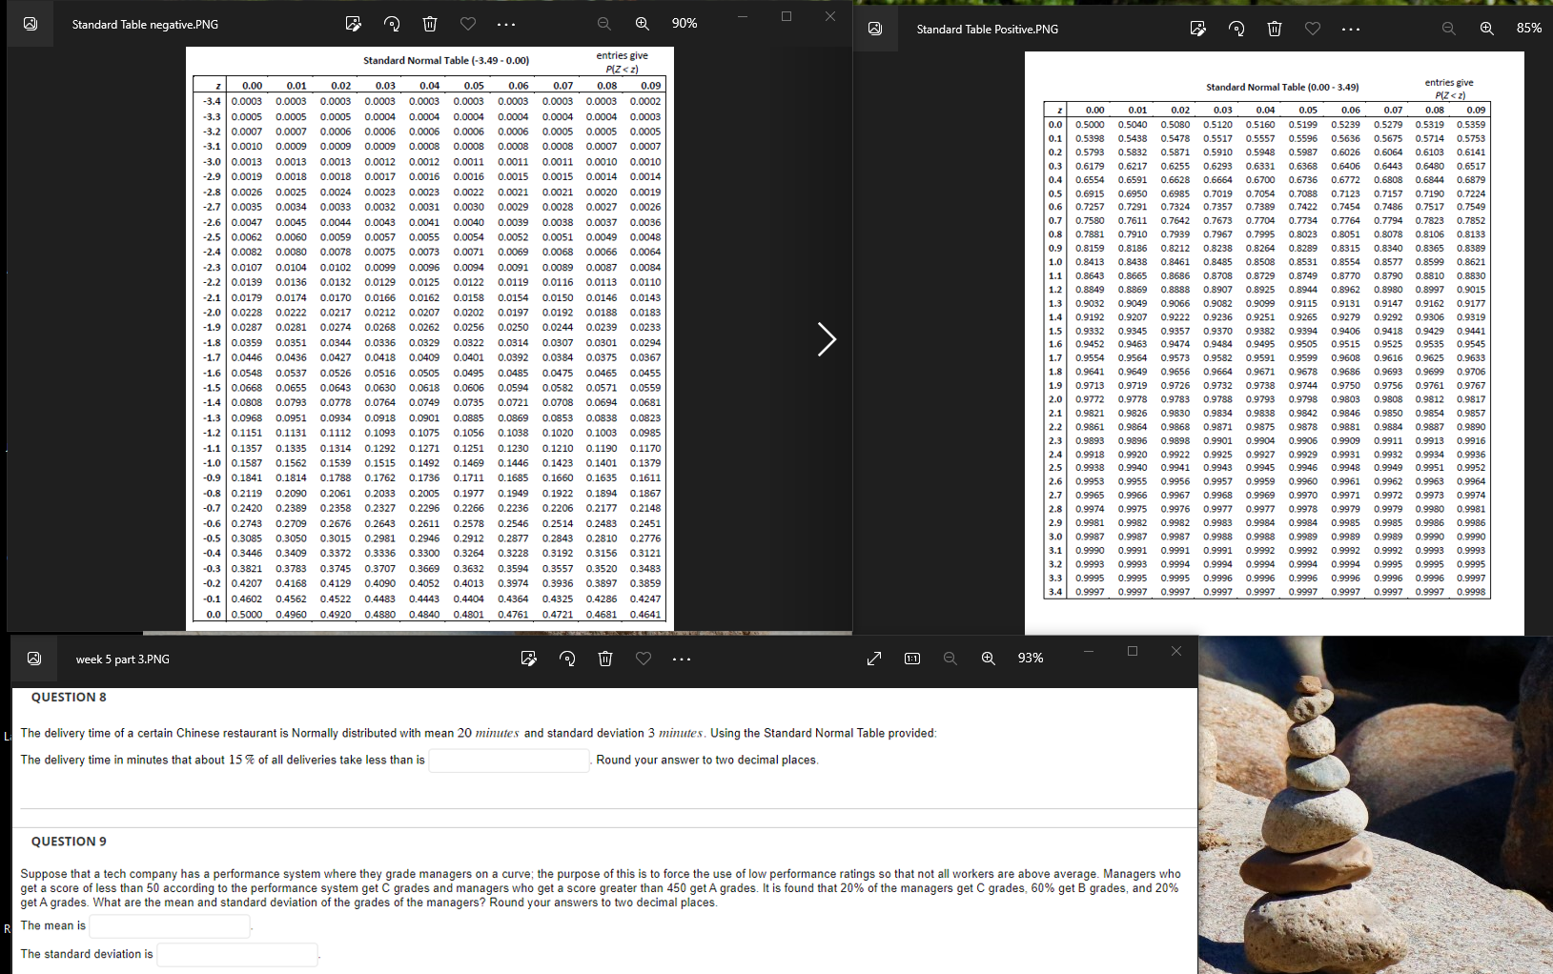Rotate the Standard Table negative image
The height and width of the screenshot is (974, 1553).
point(392,24)
